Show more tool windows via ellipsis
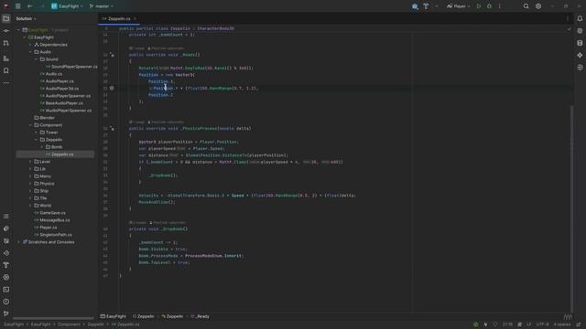 6,83
